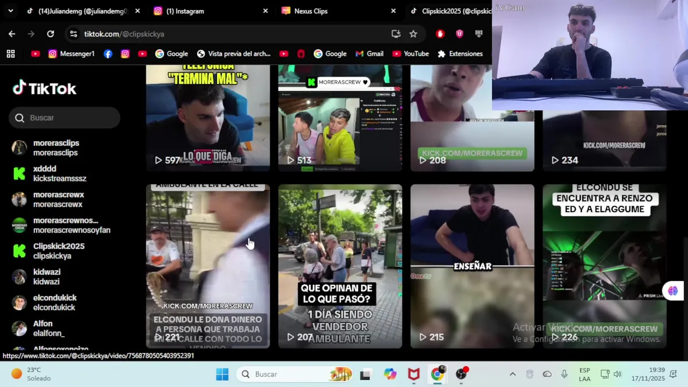Open OBS Studio from the taskbar
The height and width of the screenshot is (387, 688).
[x=461, y=374]
